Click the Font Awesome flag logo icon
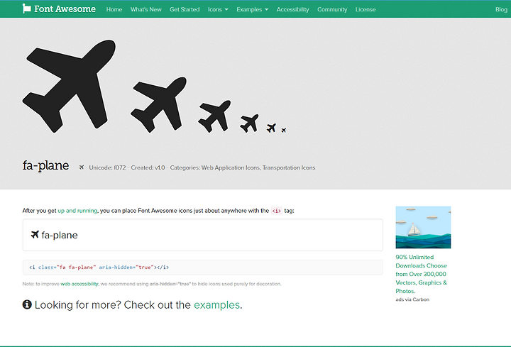 [26, 9]
